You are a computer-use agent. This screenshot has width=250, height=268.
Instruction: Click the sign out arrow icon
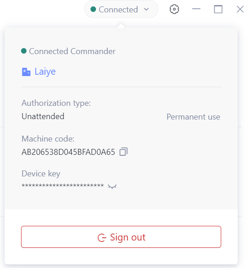[x=102, y=238]
